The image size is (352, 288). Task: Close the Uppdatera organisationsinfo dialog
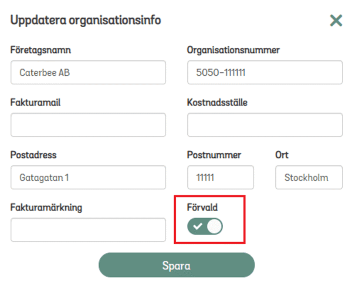[x=336, y=21]
